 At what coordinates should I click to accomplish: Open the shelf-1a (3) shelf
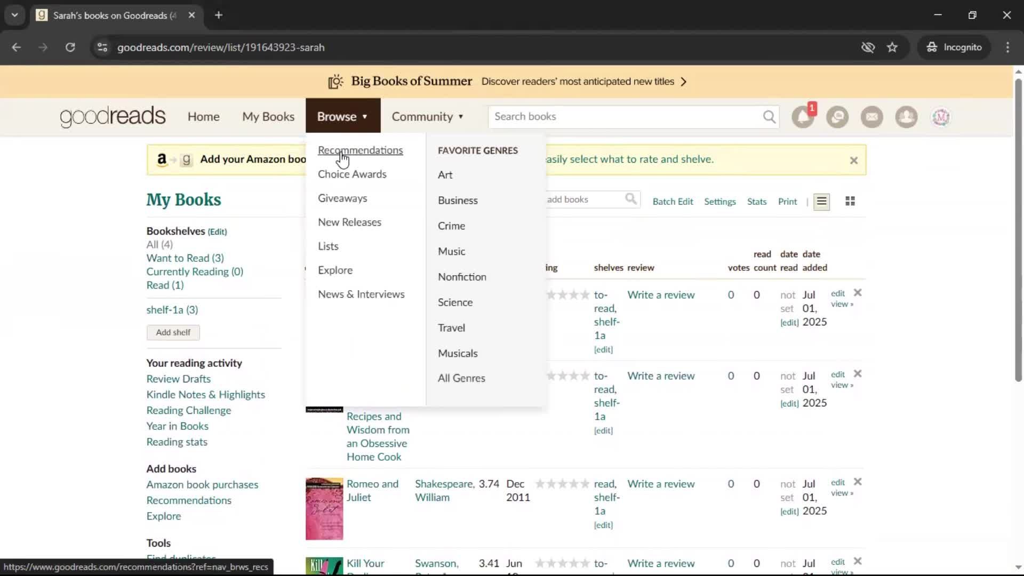coord(172,310)
